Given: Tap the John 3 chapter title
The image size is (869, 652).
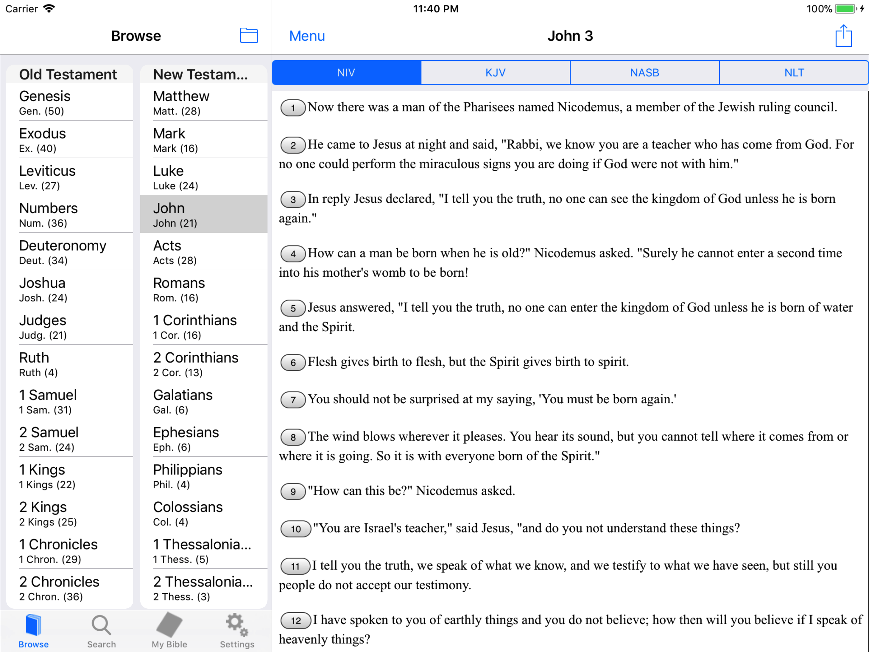Looking at the screenshot, I should click(x=570, y=36).
